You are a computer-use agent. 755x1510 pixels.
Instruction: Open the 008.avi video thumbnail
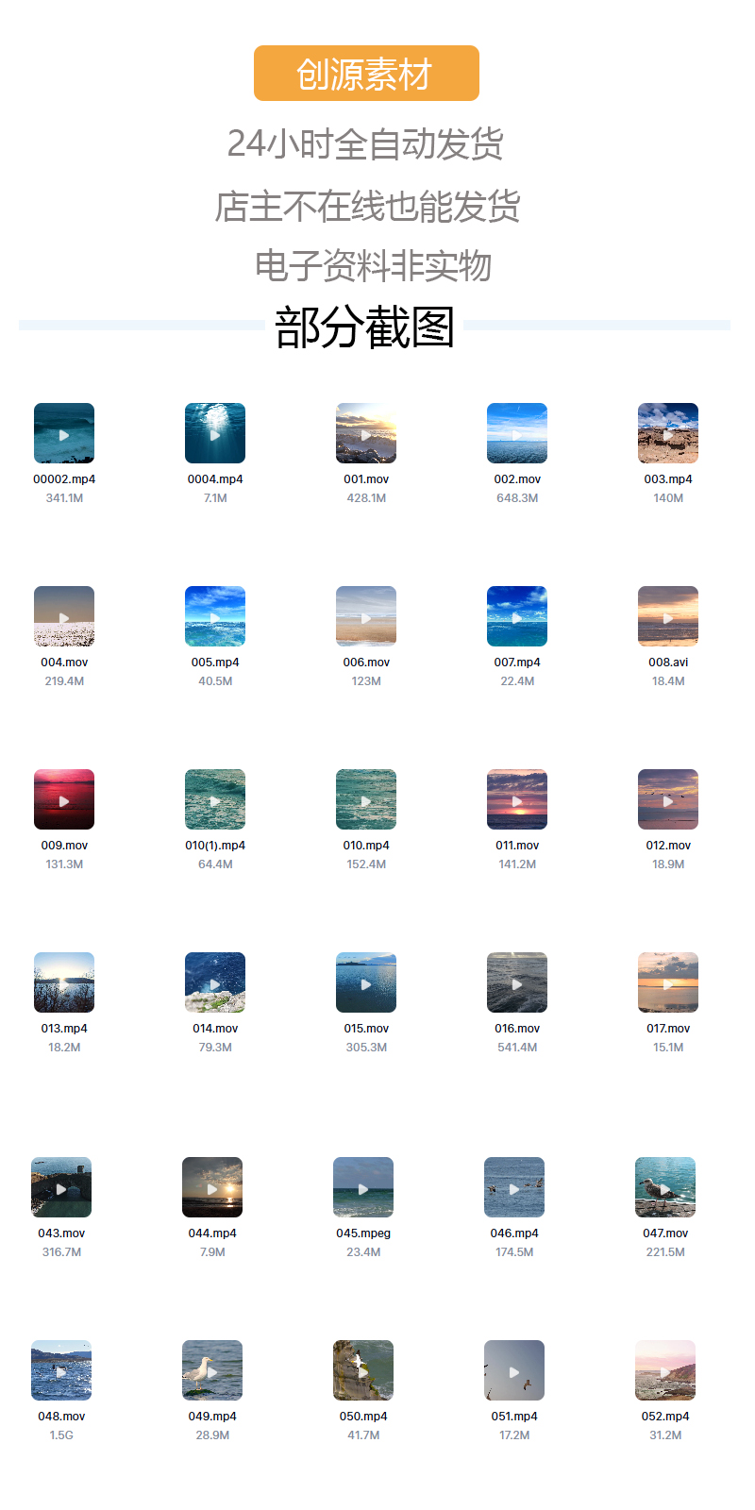[x=668, y=616]
